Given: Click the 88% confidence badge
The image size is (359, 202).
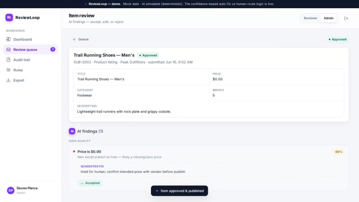Looking at the screenshot, I should pyautogui.click(x=339, y=152).
